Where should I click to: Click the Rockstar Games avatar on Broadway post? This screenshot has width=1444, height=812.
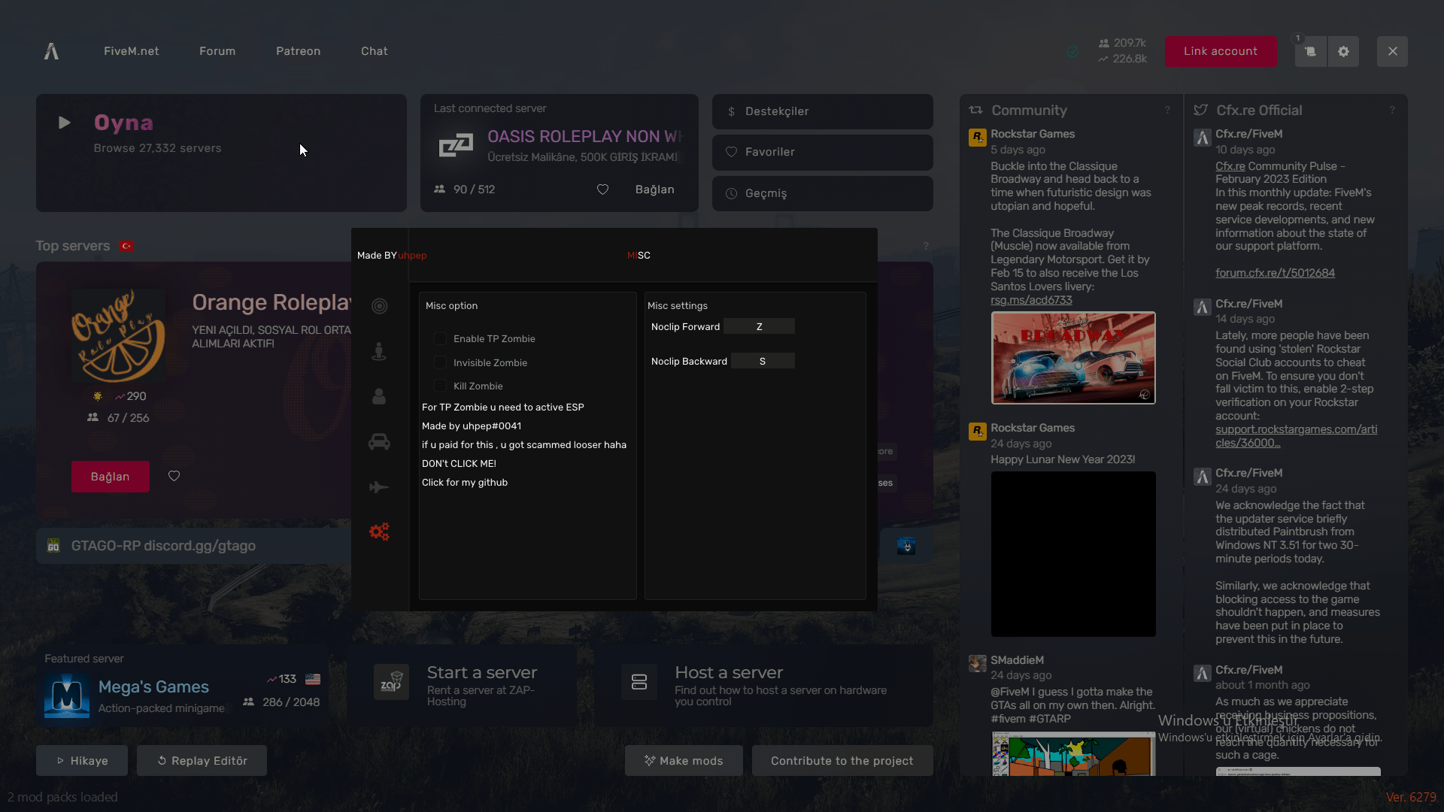point(977,138)
